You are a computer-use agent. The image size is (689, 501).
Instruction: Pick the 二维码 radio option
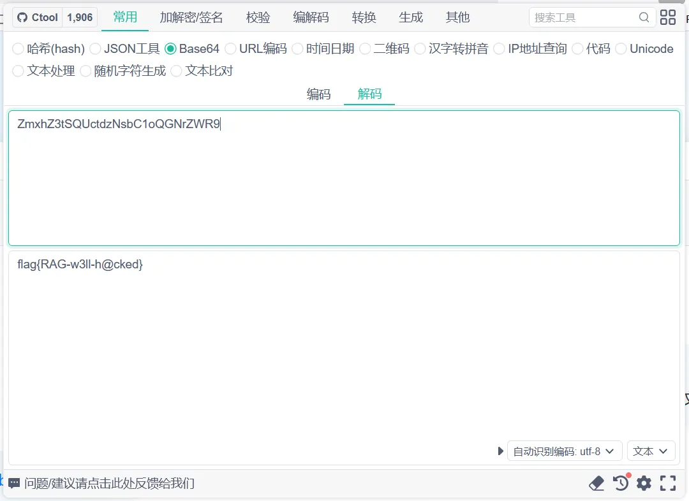(x=365, y=49)
